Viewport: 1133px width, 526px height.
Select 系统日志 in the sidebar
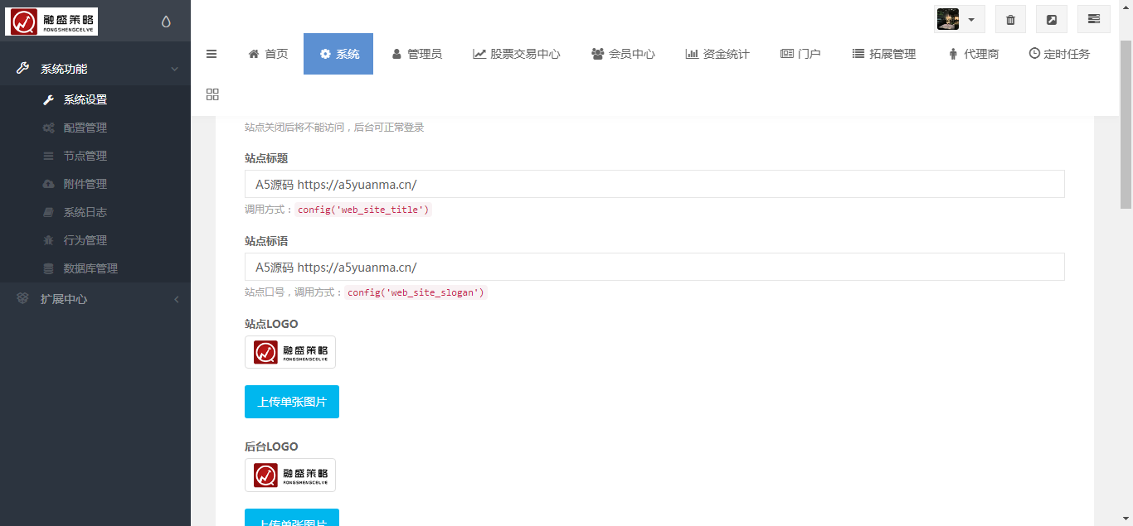pyautogui.click(x=85, y=212)
